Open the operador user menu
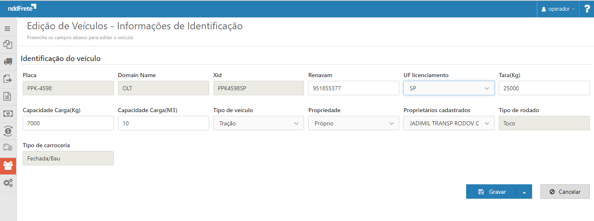This screenshot has height=221, width=594. [x=558, y=9]
